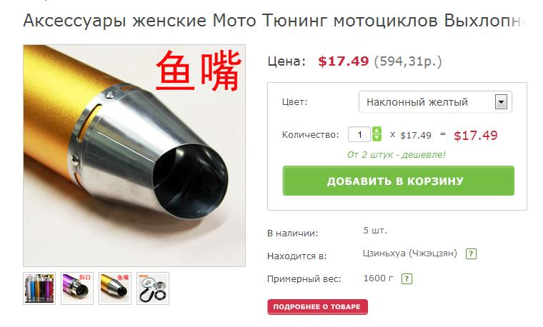Decrease the quantity with the down arrow
The image size is (543, 327).
377,138
